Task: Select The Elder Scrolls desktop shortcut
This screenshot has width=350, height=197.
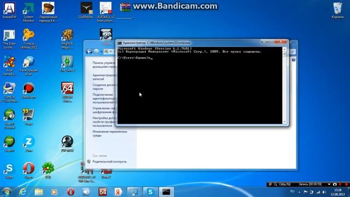Action: point(9,39)
